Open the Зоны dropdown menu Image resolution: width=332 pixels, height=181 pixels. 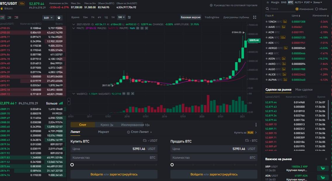[317, 2]
